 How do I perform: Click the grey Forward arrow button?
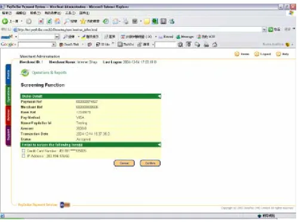click(x=29, y=21)
